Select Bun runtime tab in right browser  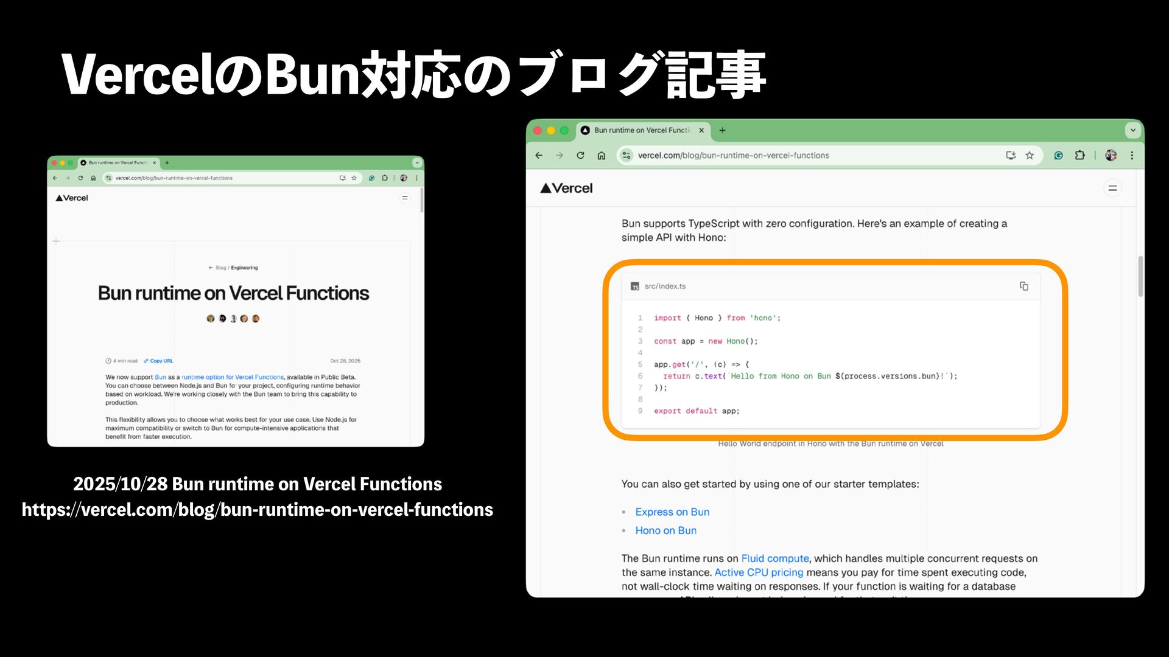pos(639,130)
